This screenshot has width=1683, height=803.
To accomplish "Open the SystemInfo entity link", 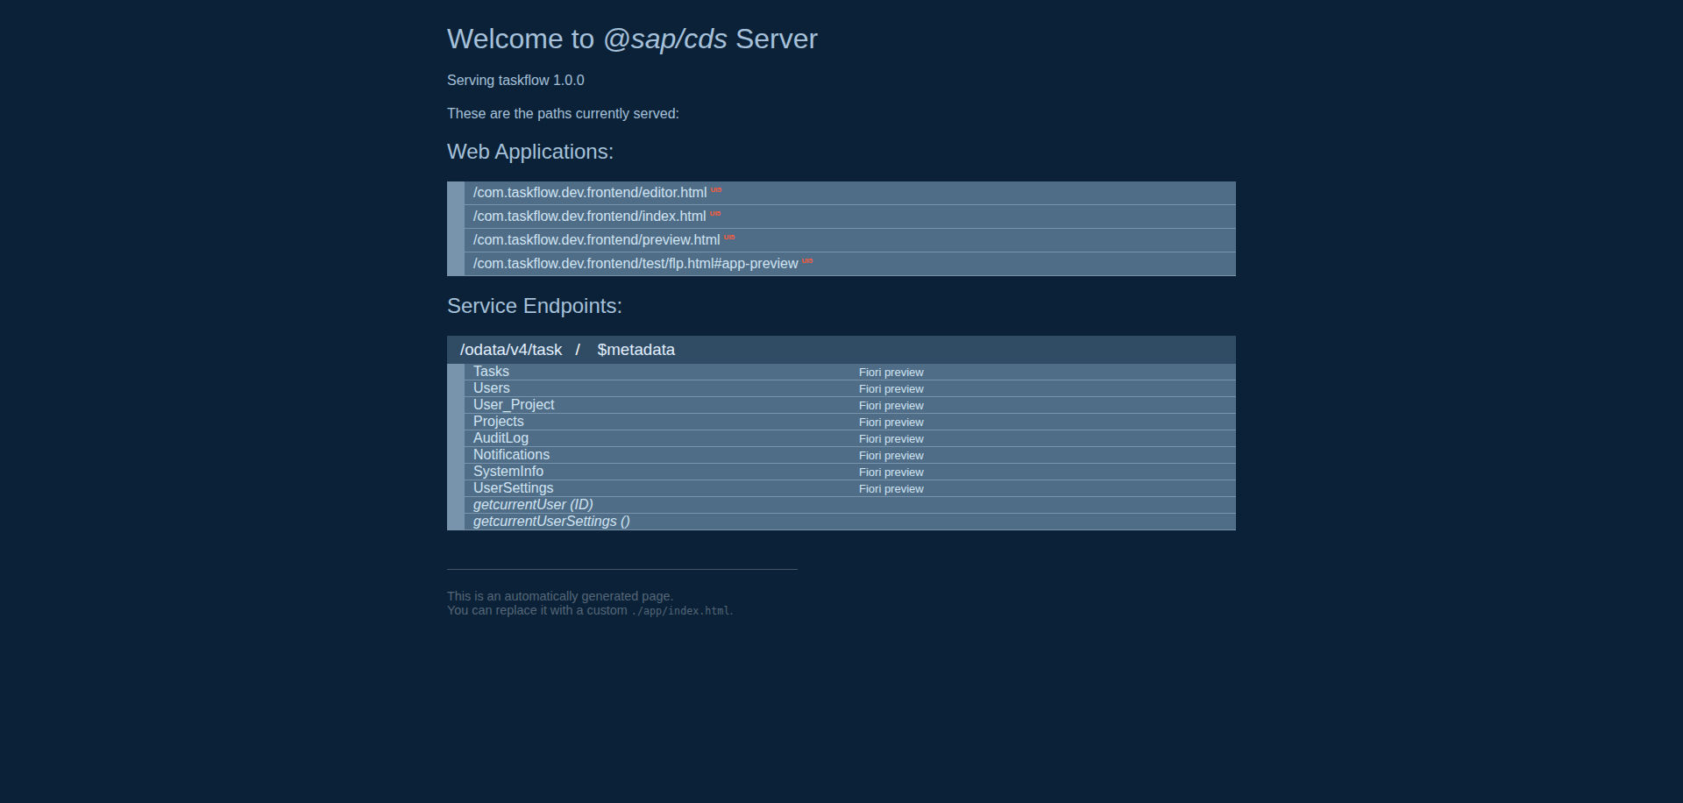I will 508,472.
